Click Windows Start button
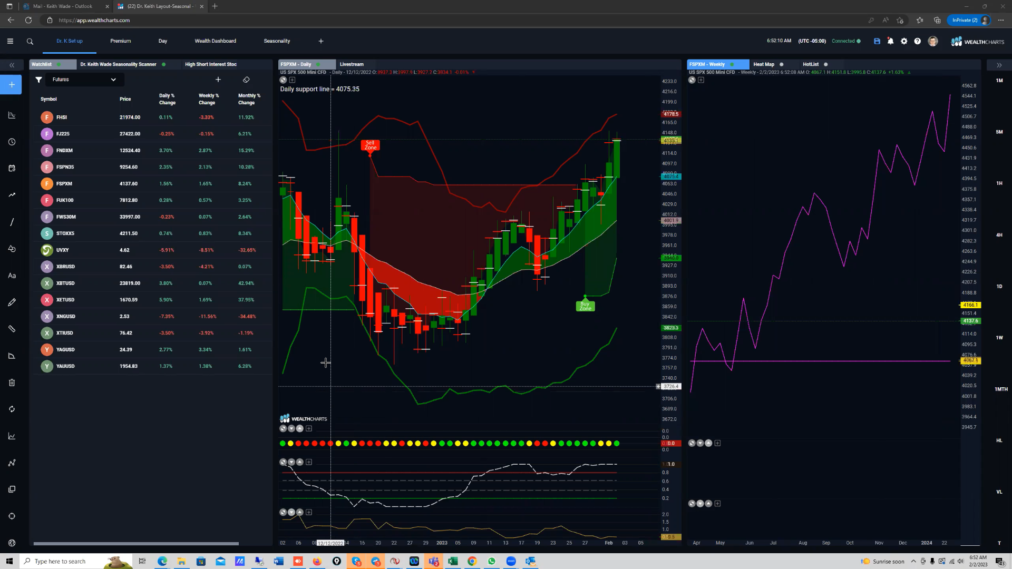The image size is (1012, 569). click(x=9, y=561)
